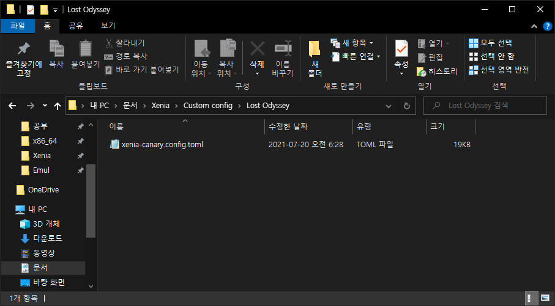Open 새 항목 (New item) dropdown
Viewport: 555px width, 306px height.
pyautogui.click(x=352, y=43)
